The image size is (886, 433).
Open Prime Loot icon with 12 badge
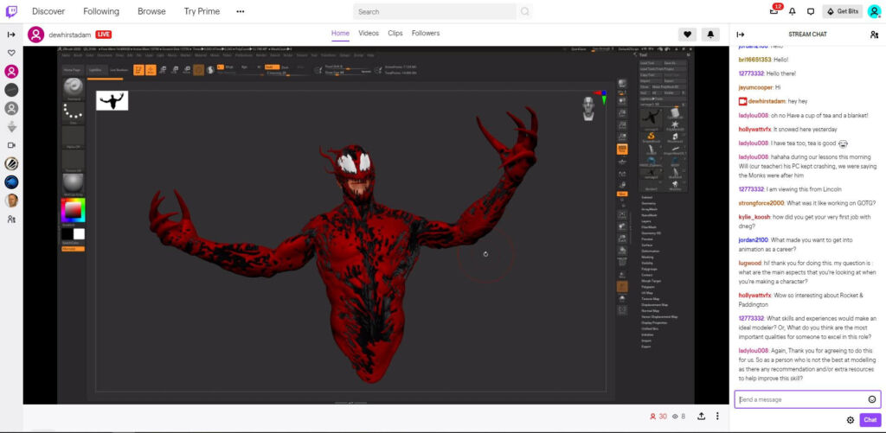(x=774, y=11)
